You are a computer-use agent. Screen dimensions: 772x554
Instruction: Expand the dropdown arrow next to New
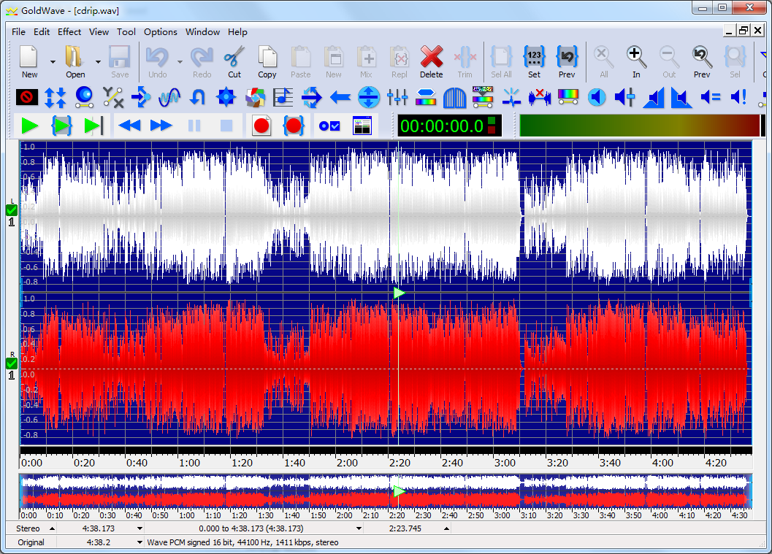point(53,62)
